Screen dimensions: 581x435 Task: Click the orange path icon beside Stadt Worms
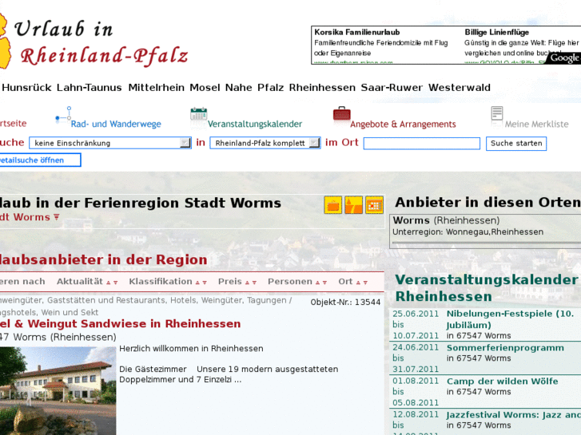(x=354, y=205)
